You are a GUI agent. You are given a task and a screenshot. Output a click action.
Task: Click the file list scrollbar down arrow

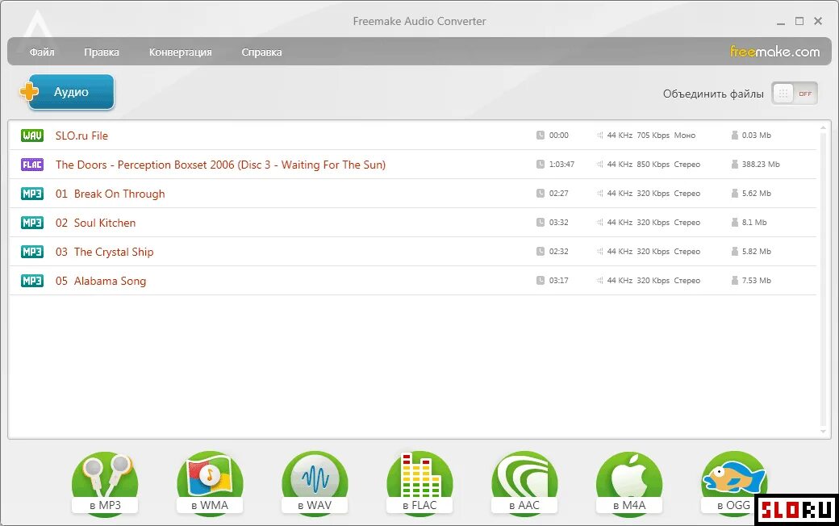pyautogui.click(x=824, y=432)
